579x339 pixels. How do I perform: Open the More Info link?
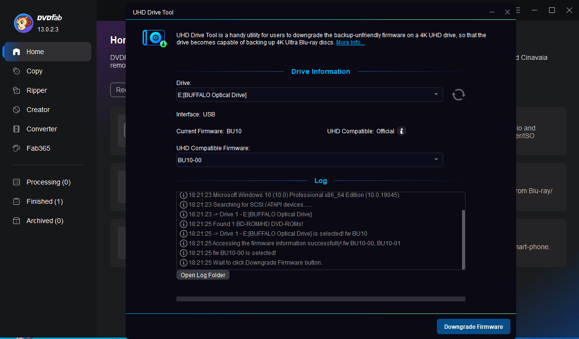pyautogui.click(x=350, y=42)
